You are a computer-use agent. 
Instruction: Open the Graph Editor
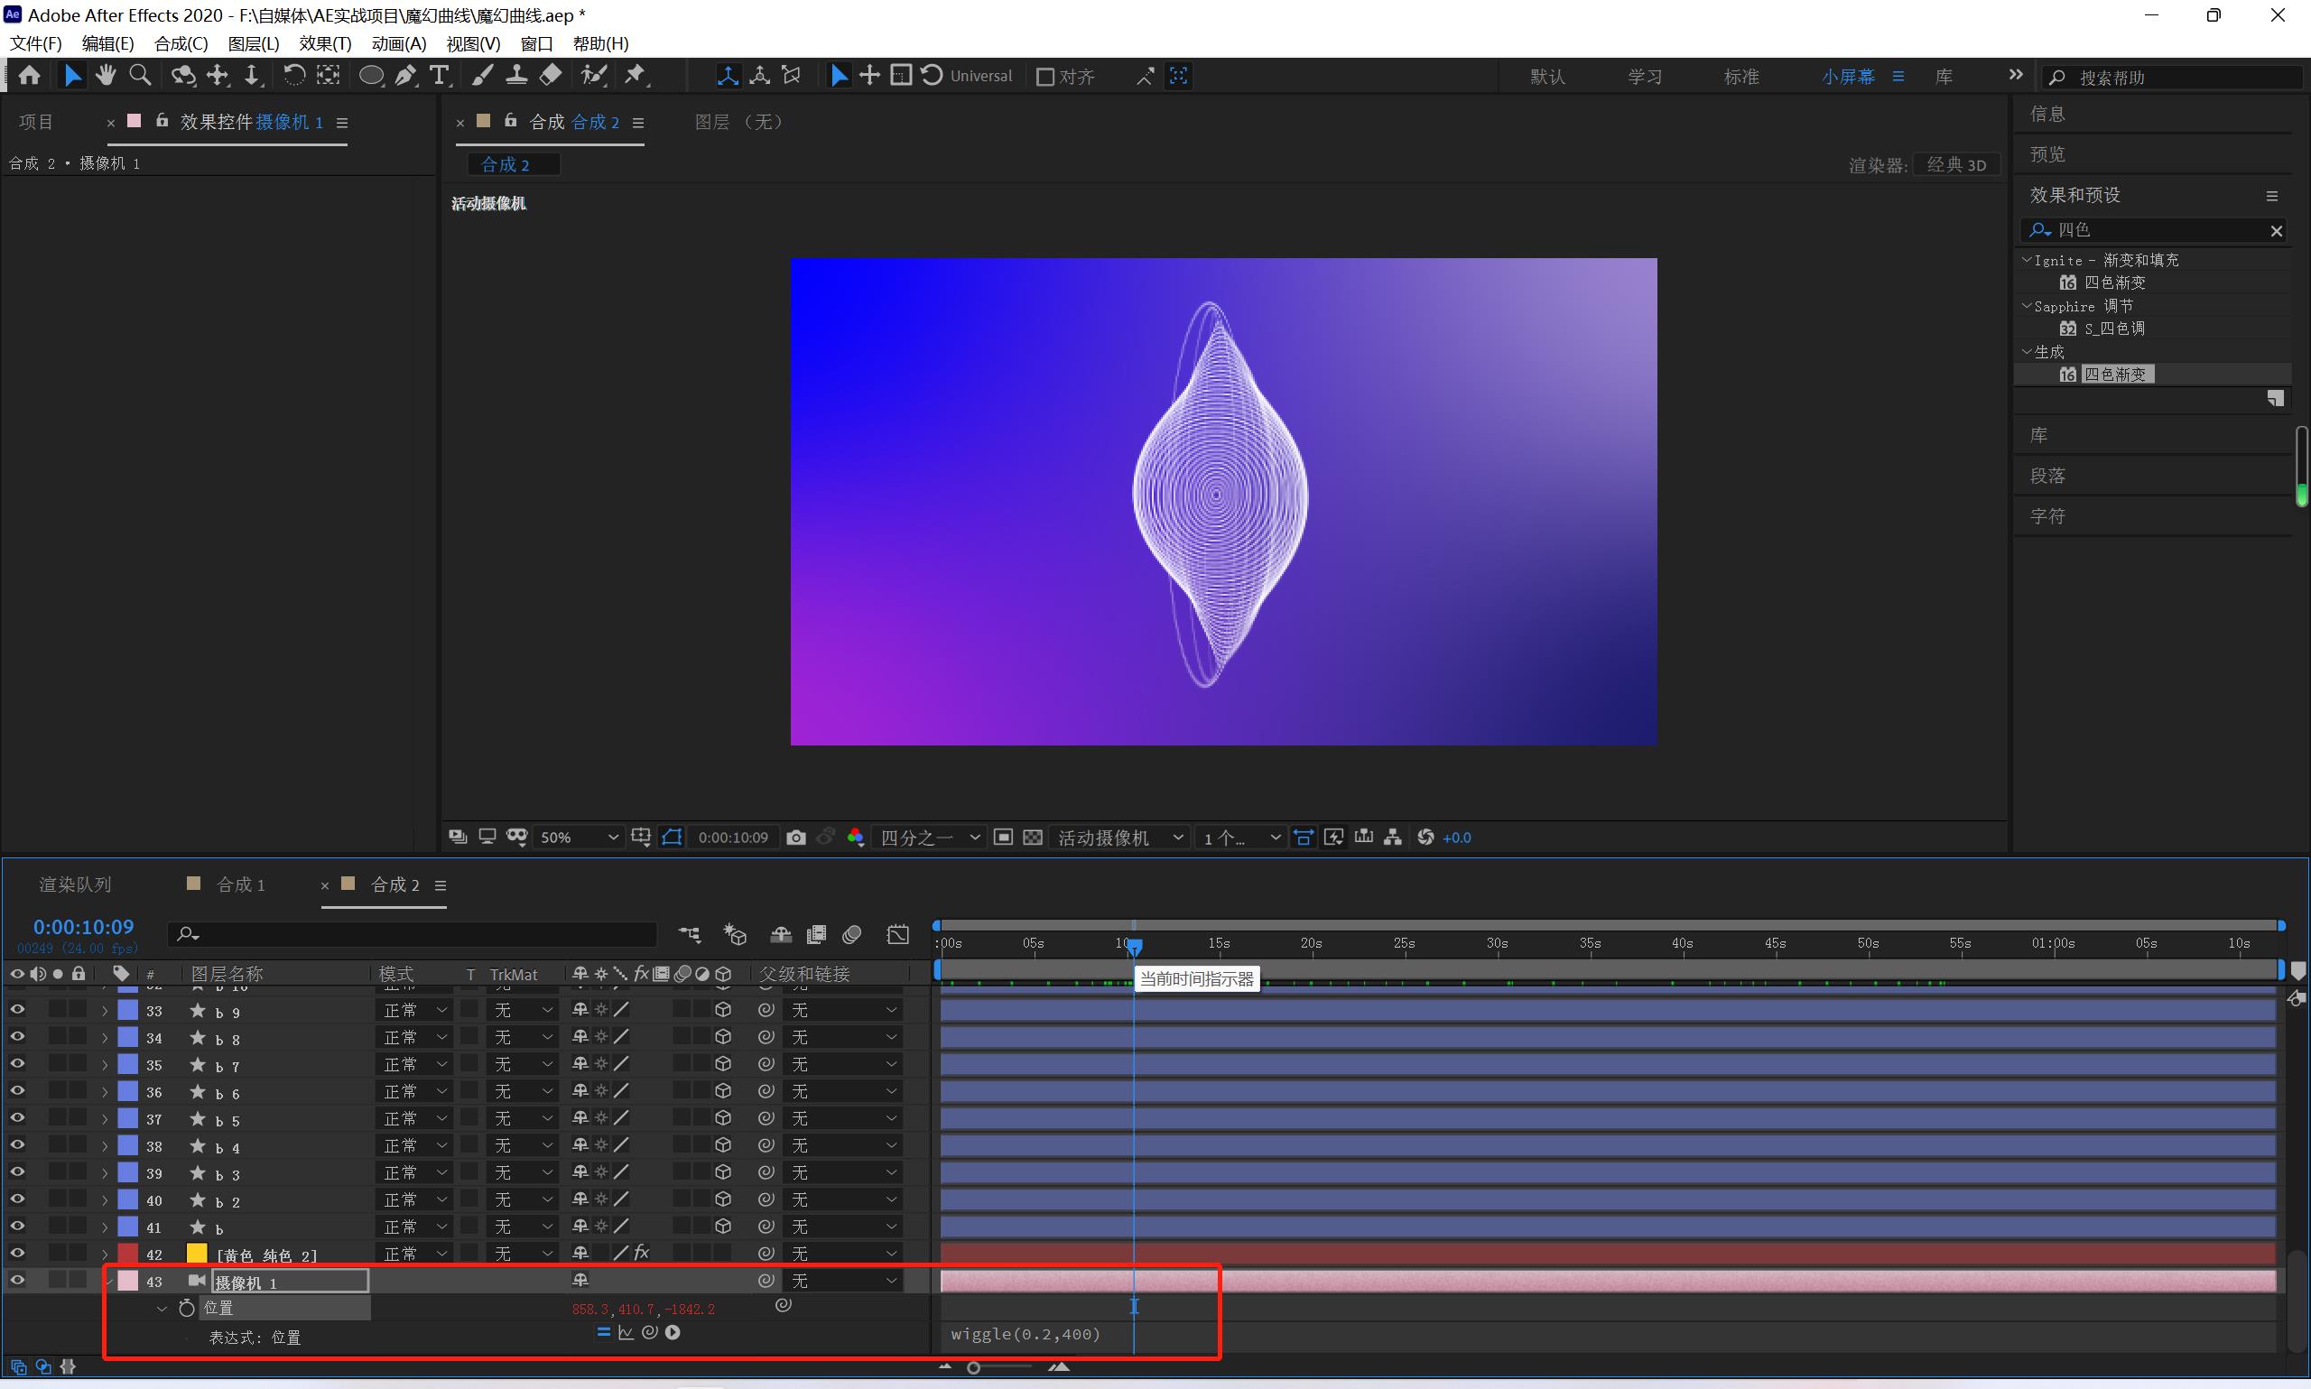tap(897, 934)
